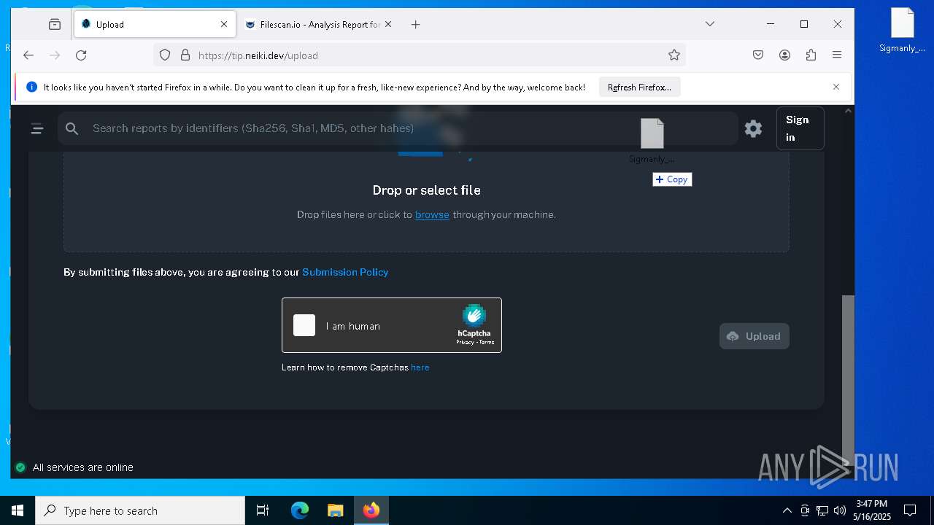Open the settings gear icon
The width and height of the screenshot is (934, 525).
753,129
